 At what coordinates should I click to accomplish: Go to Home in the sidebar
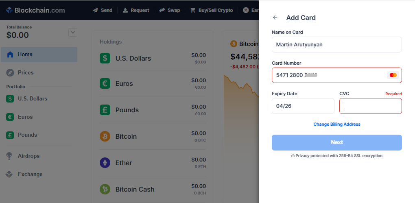coord(39,55)
